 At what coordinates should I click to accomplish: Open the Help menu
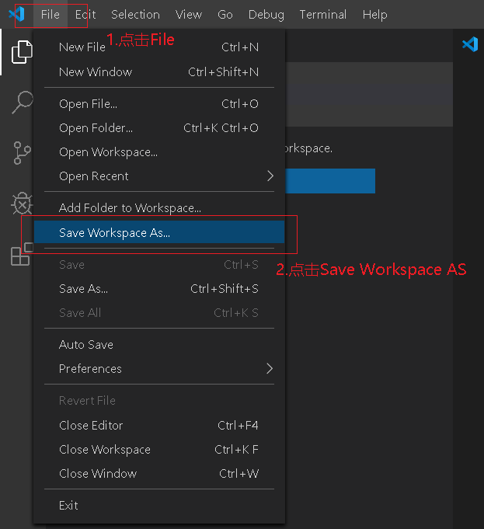point(374,14)
